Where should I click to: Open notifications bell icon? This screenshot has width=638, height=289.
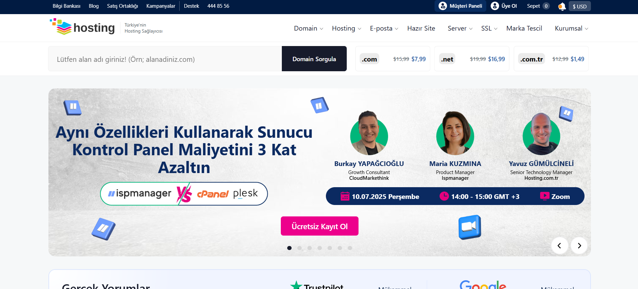coord(562,6)
